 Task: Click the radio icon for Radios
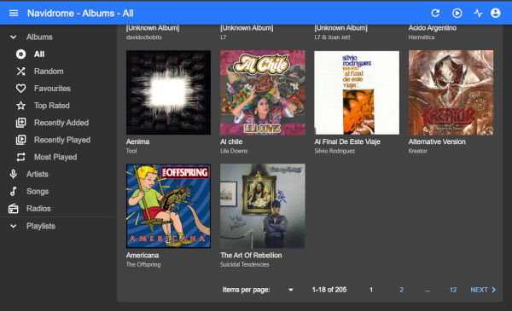(x=14, y=208)
